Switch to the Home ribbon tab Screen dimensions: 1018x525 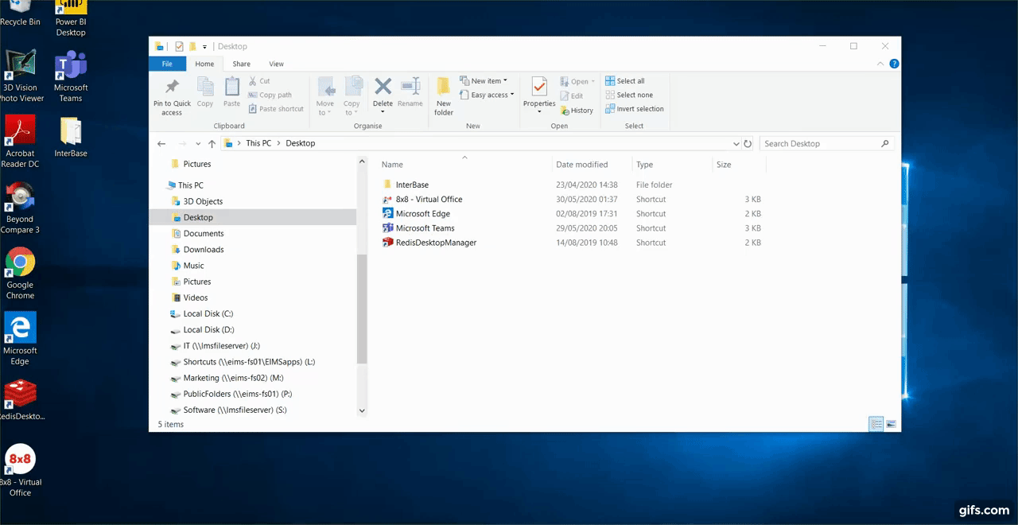pyautogui.click(x=204, y=64)
